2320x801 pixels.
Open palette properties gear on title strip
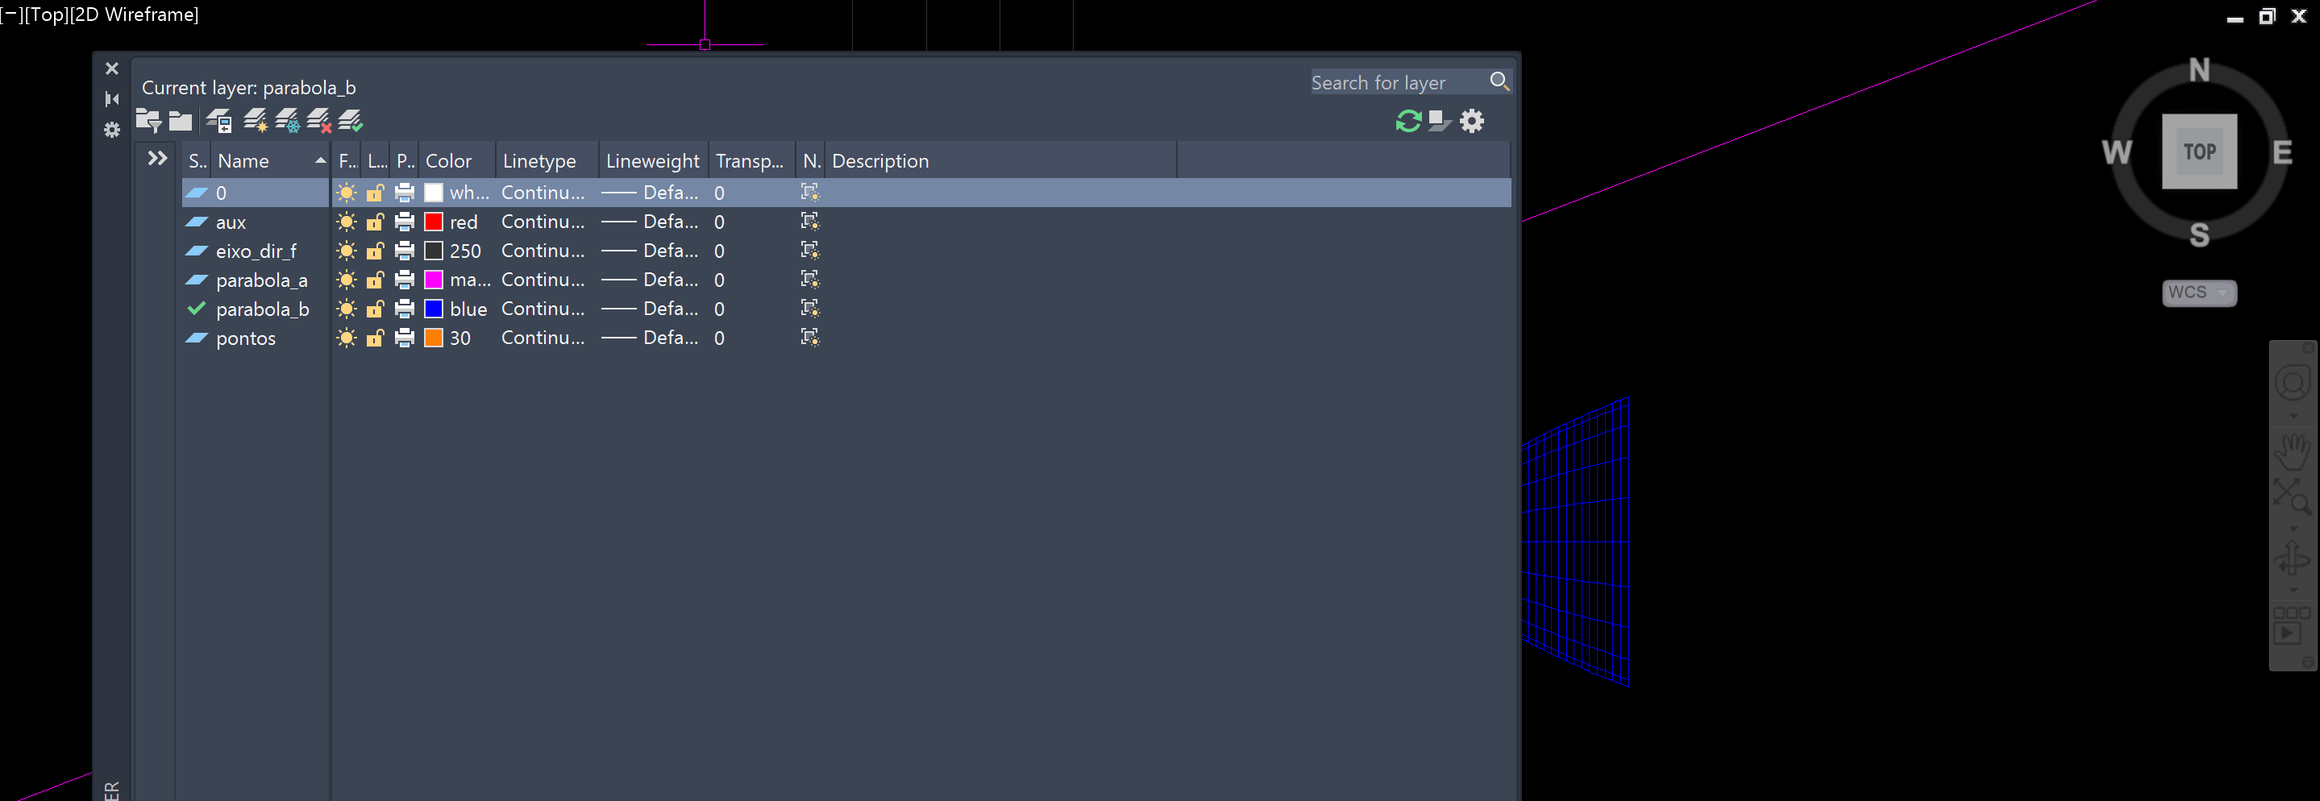click(112, 130)
